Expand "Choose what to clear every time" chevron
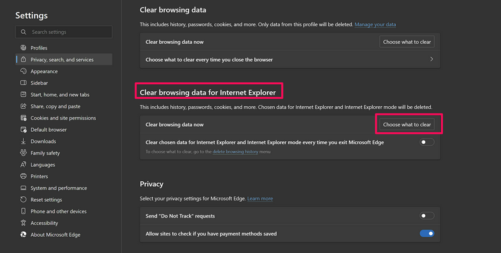Viewport: 501px width, 253px height. pyautogui.click(x=431, y=59)
